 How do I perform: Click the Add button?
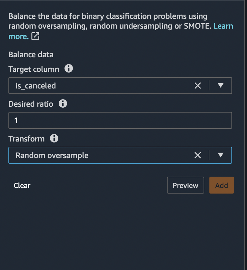point(221,185)
